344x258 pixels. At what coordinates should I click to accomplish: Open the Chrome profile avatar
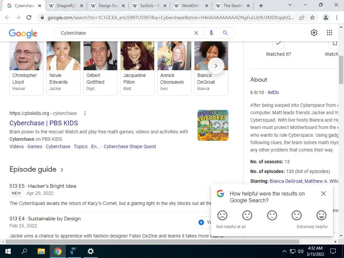tap(326, 17)
